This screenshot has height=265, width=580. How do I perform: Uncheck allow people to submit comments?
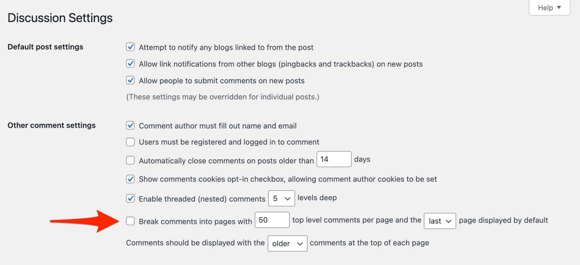tap(130, 81)
